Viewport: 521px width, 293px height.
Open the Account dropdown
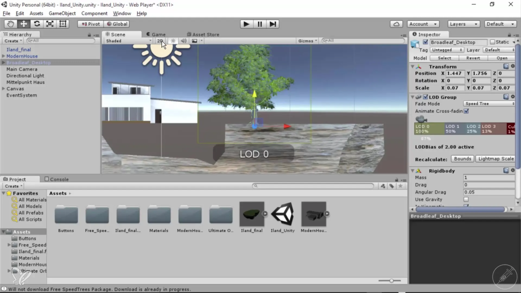coord(423,24)
